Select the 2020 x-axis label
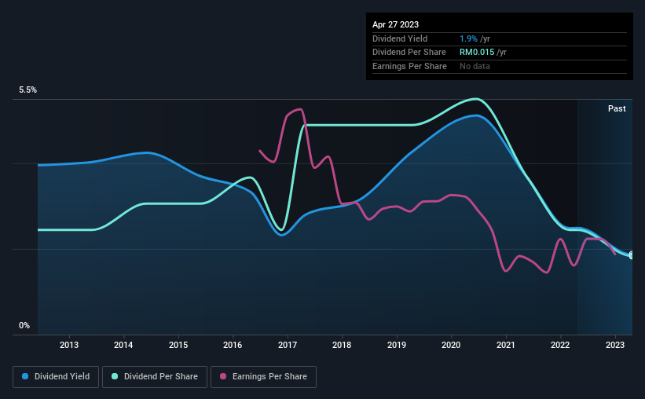The image size is (645, 399). coord(451,345)
